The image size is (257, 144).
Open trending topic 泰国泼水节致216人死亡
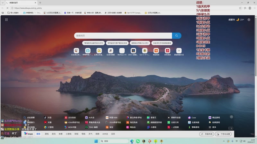click(140, 43)
